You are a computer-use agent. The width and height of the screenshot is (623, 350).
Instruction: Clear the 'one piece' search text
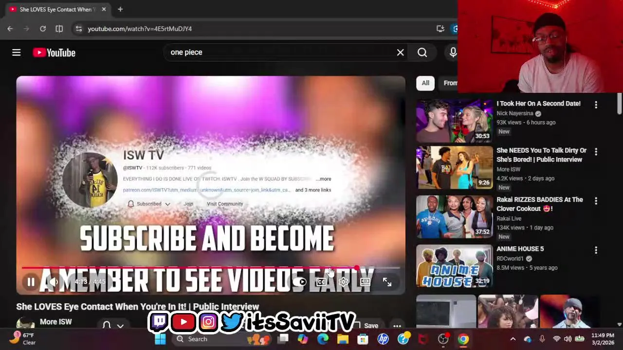[400, 52]
